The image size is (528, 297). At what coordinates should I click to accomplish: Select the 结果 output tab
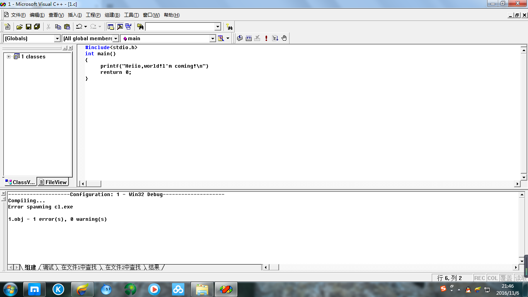pos(154,267)
